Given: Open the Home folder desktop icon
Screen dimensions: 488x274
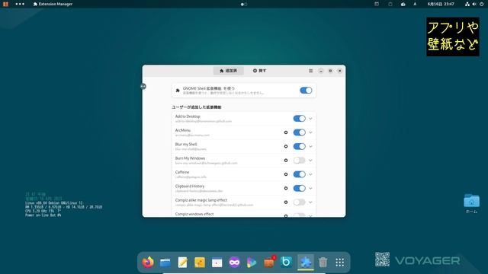Looking at the screenshot, I should tap(471, 203).
